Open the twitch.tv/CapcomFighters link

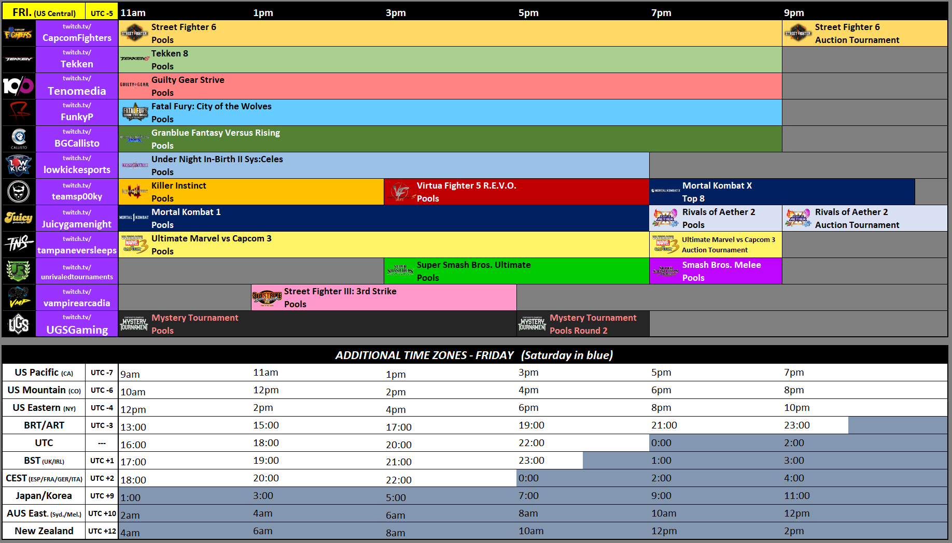[77, 33]
